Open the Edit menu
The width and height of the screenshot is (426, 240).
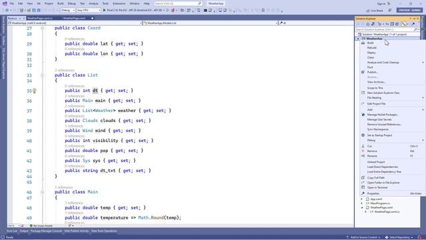tap(21, 3)
